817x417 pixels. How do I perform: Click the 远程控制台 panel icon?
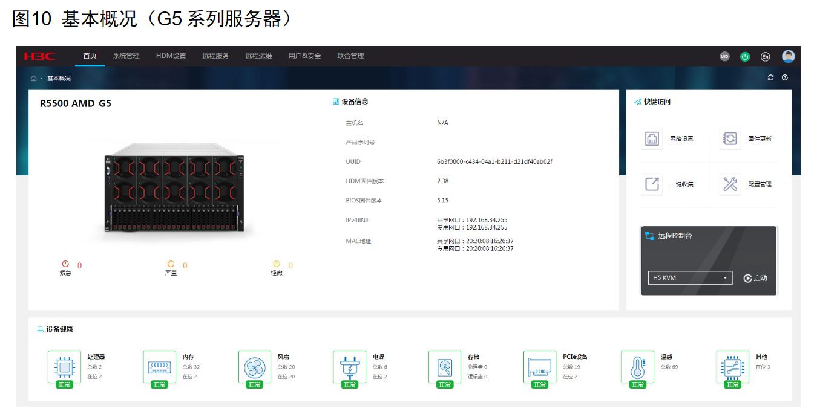650,236
